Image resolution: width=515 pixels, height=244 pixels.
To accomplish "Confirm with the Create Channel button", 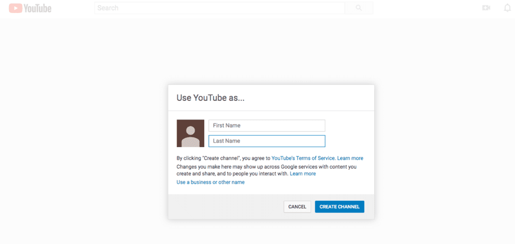I will tap(339, 207).
